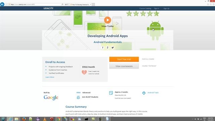Image resolution: width=215 pixels, height=121 pixels.
Task: Click the 'Start free trial' orange button
Action: pos(124,59)
